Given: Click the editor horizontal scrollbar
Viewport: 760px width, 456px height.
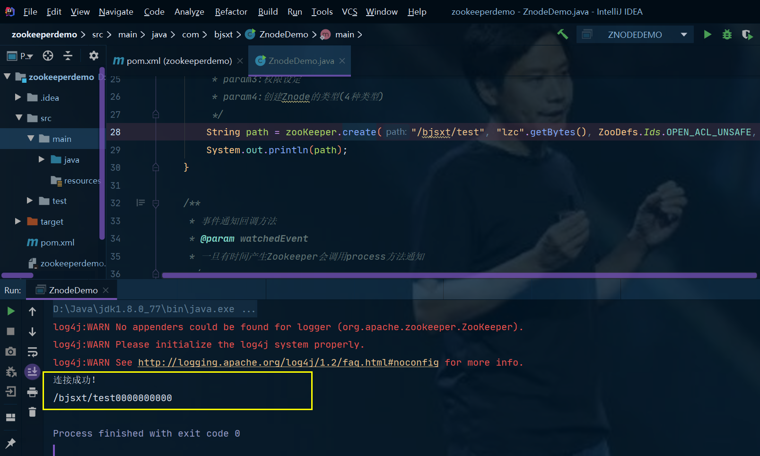Looking at the screenshot, I should (459, 275).
